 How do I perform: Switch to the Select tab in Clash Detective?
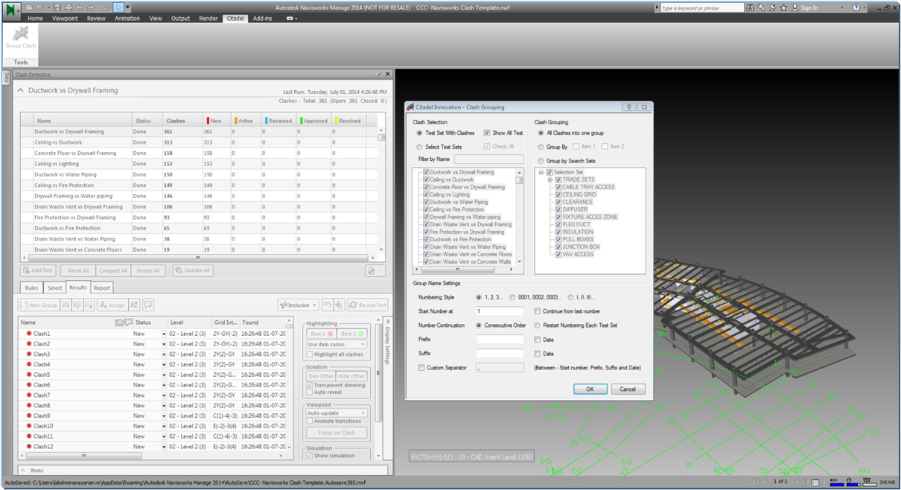55,287
